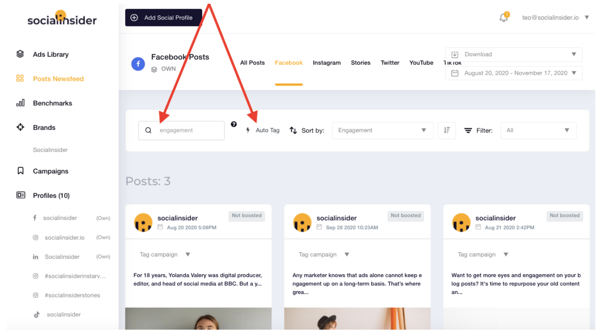Open the Sort by Engagement dropdown
Screen dimensions: 602x330
click(383, 130)
